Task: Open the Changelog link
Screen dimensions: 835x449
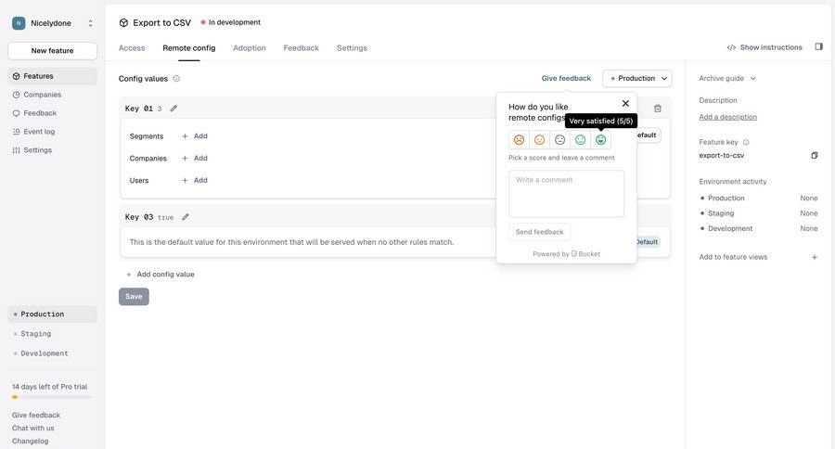Action: click(30, 441)
